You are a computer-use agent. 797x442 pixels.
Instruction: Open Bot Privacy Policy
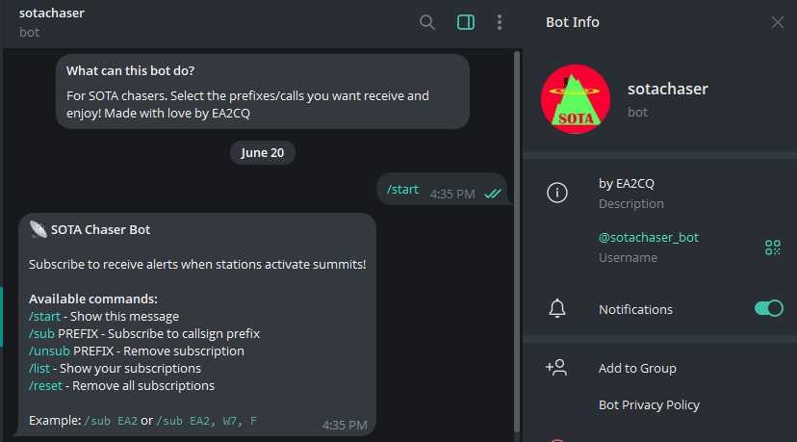point(649,404)
